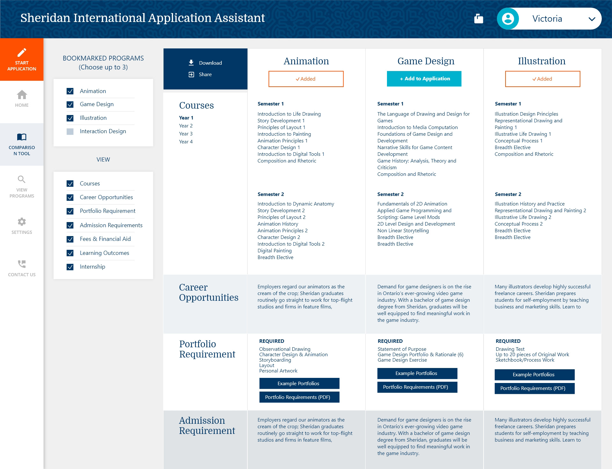612x469 pixels.
Task: Toggle Learning Outcomes view checkbox
Action: [x=70, y=253]
